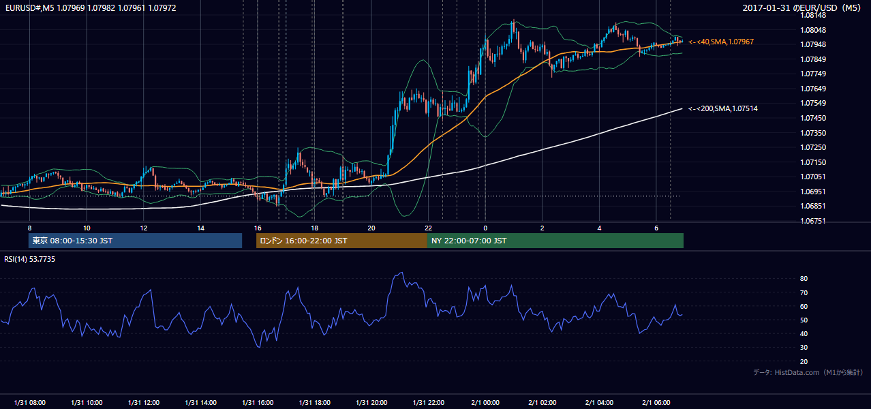Click the 2/1 02:00 date label

pos(542,403)
